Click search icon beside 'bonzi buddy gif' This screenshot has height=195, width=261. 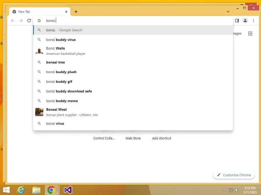click(x=39, y=82)
